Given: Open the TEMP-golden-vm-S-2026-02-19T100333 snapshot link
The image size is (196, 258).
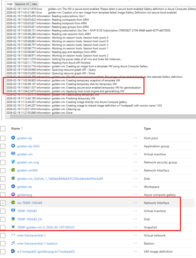Looking at the screenshot, I should pos(46,227).
